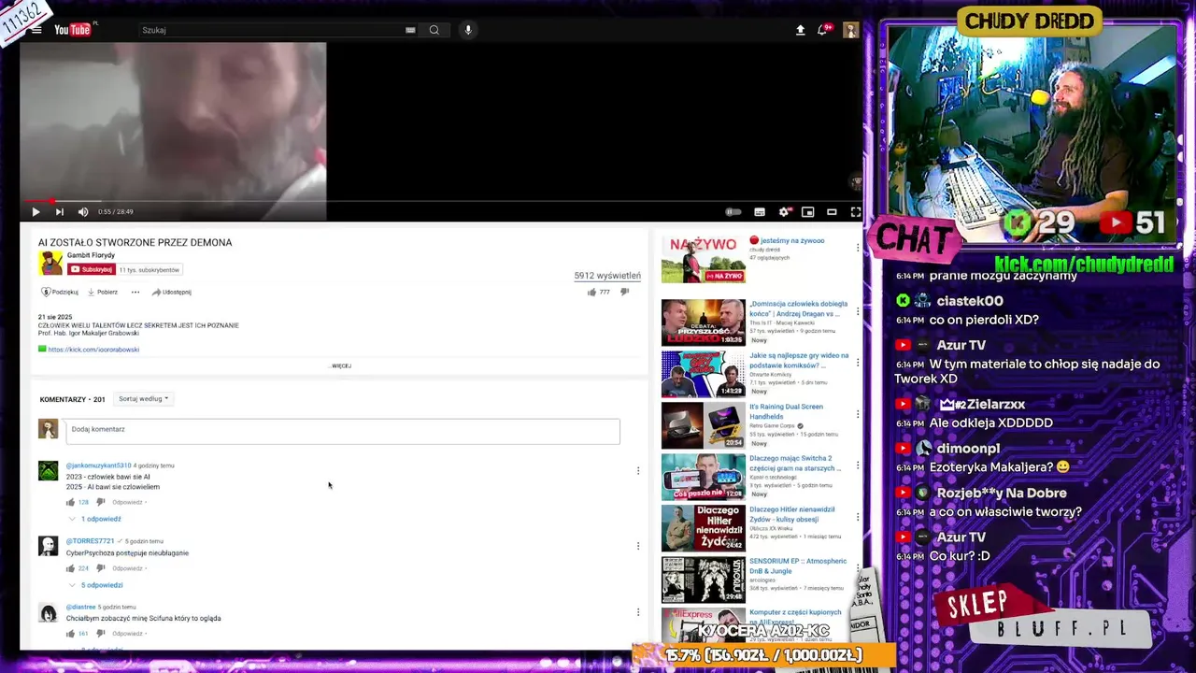This screenshot has height=673, width=1196.
Task: Open the account avatar menu
Action: (850, 30)
